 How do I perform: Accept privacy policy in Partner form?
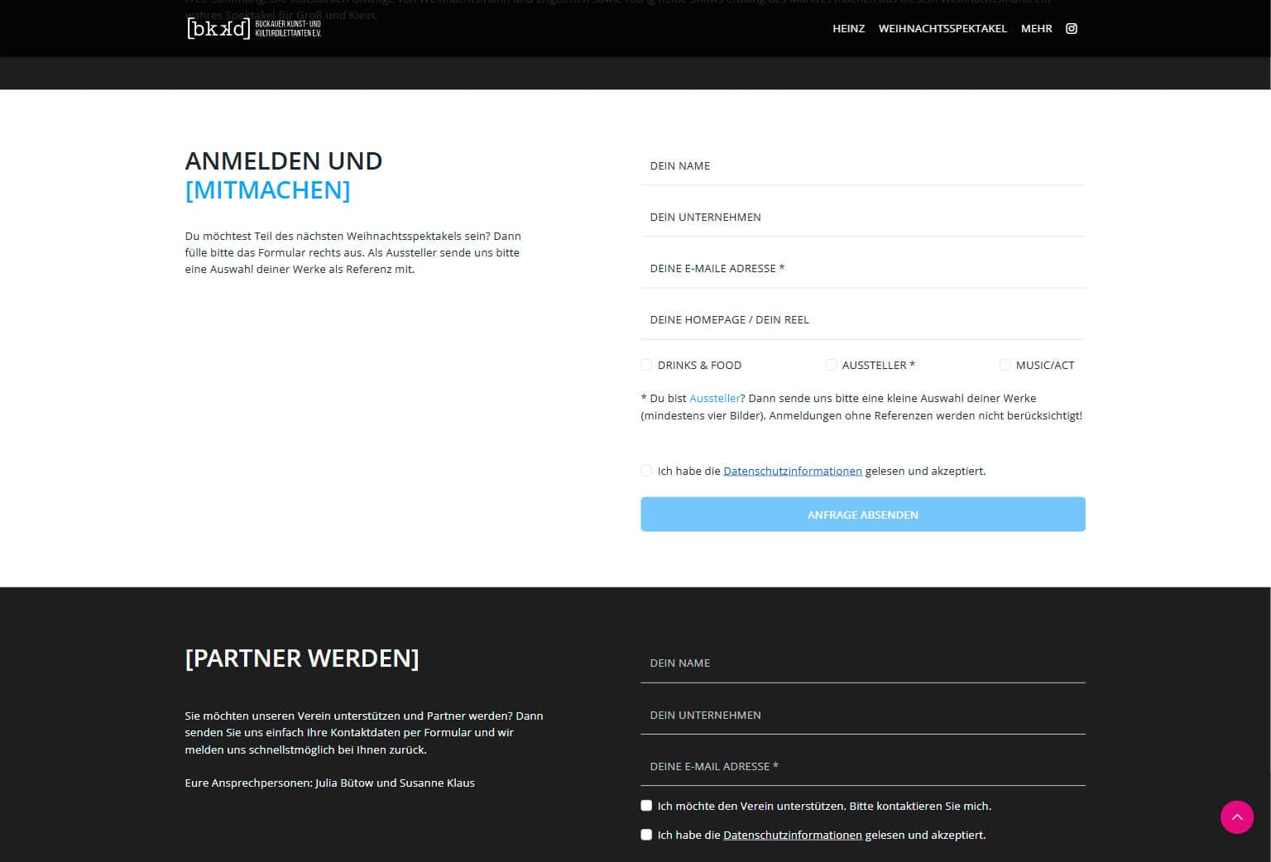[646, 835]
